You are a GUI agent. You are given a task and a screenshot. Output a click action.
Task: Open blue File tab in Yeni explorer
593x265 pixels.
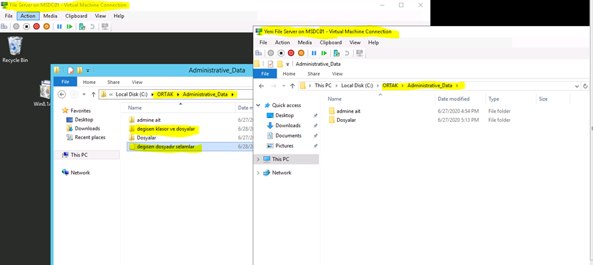[265, 74]
